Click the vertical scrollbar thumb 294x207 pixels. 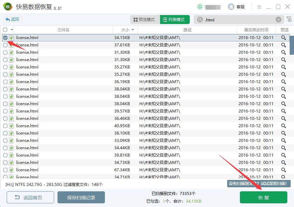coord(292,45)
